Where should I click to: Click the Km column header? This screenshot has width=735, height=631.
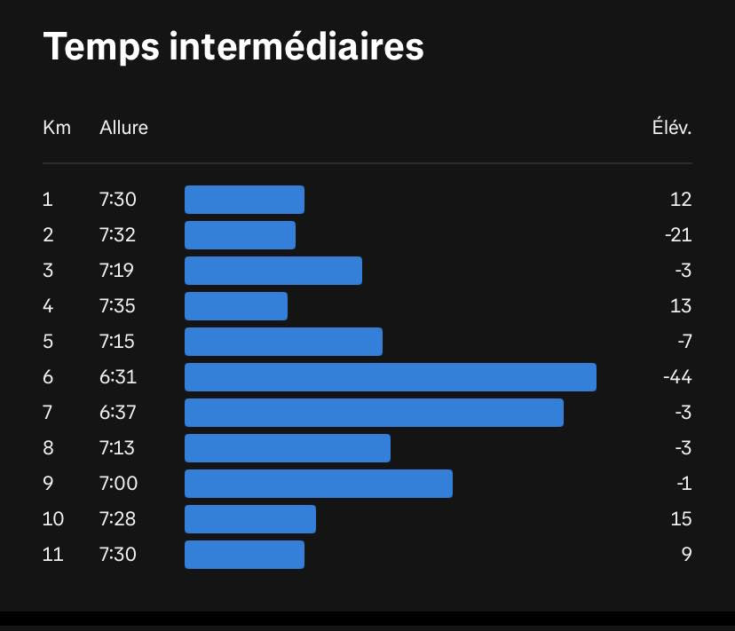point(57,128)
